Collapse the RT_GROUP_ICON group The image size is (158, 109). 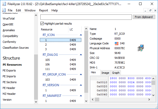81,75
